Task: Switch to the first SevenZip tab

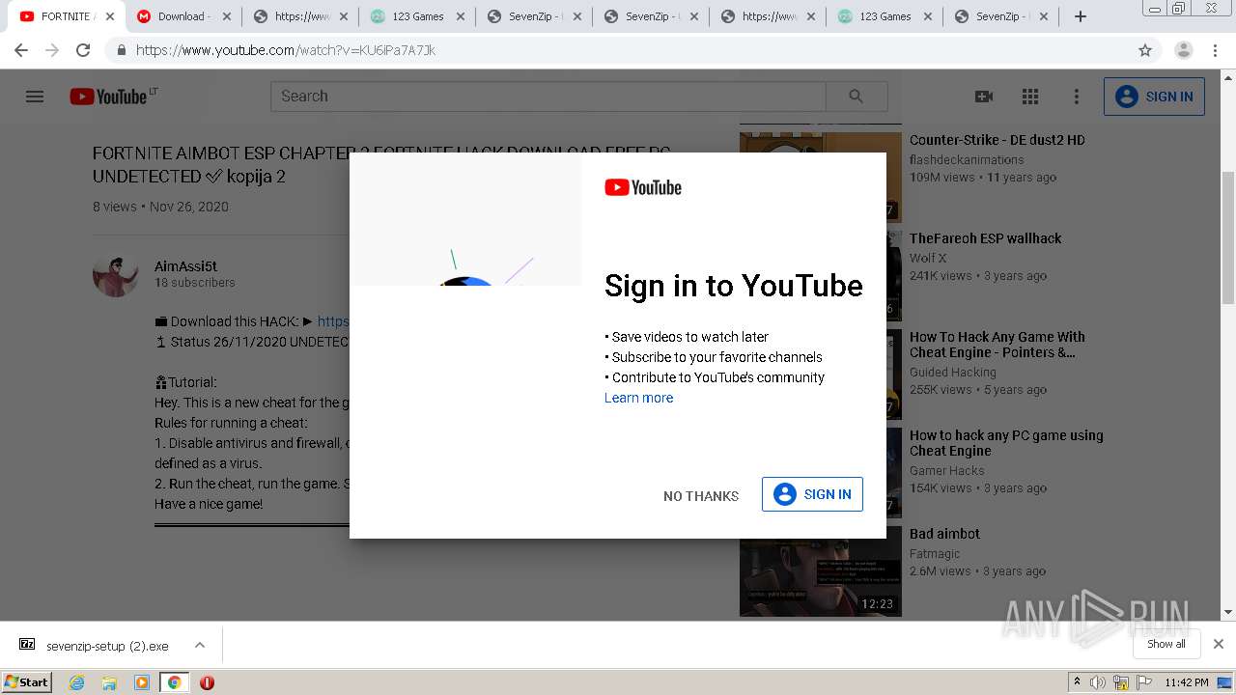Action: [534, 16]
